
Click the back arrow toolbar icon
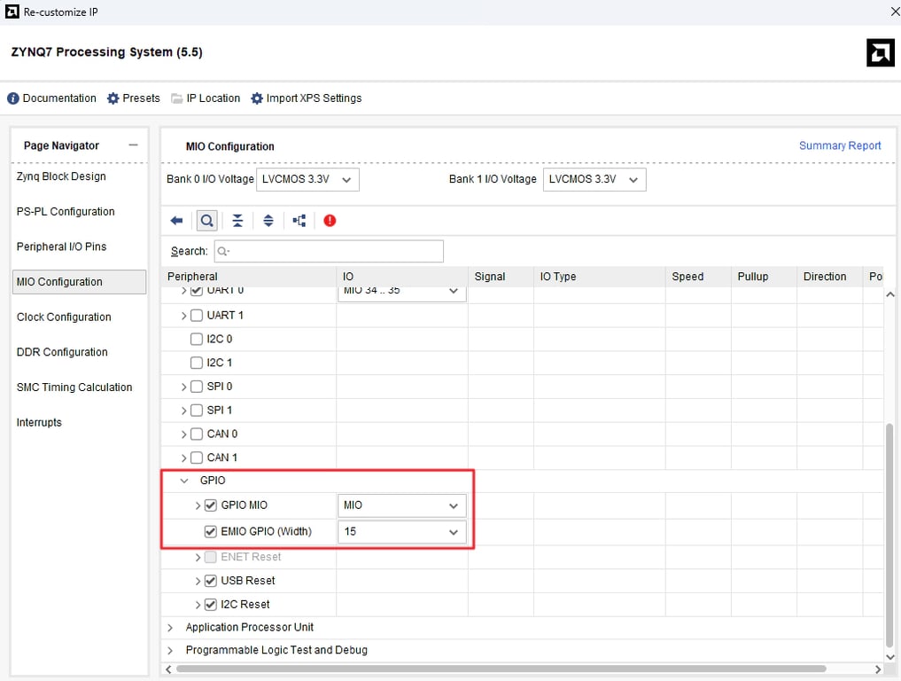pos(176,221)
